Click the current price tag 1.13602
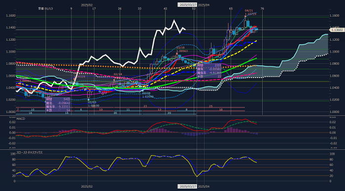The height and width of the screenshot is (191, 345). pyautogui.click(x=337, y=30)
